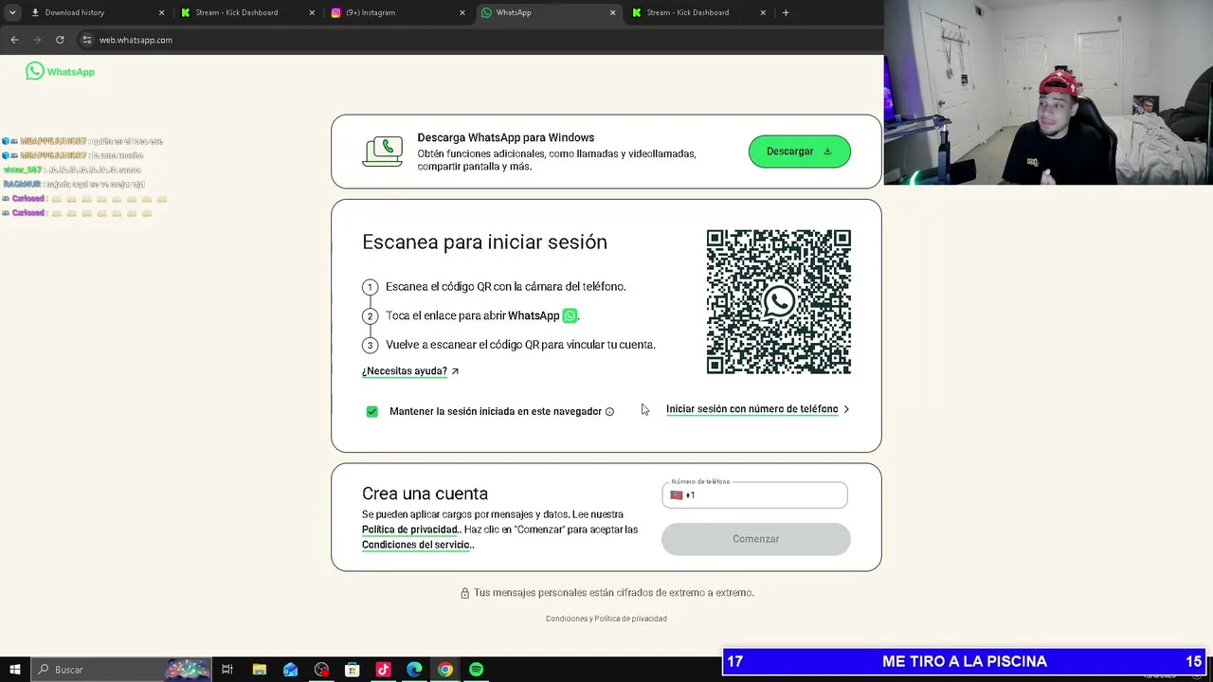Click the WhatsApp logo in the page header
Image resolution: width=1213 pixels, height=682 pixels.
(60, 71)
